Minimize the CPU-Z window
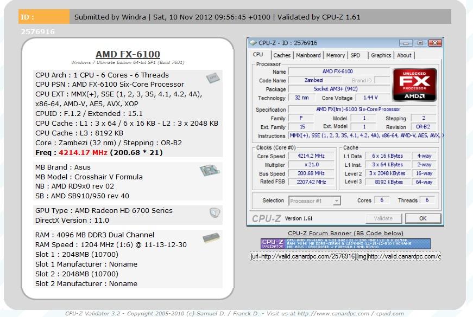 pyautogui.click(x=406, y=43)
